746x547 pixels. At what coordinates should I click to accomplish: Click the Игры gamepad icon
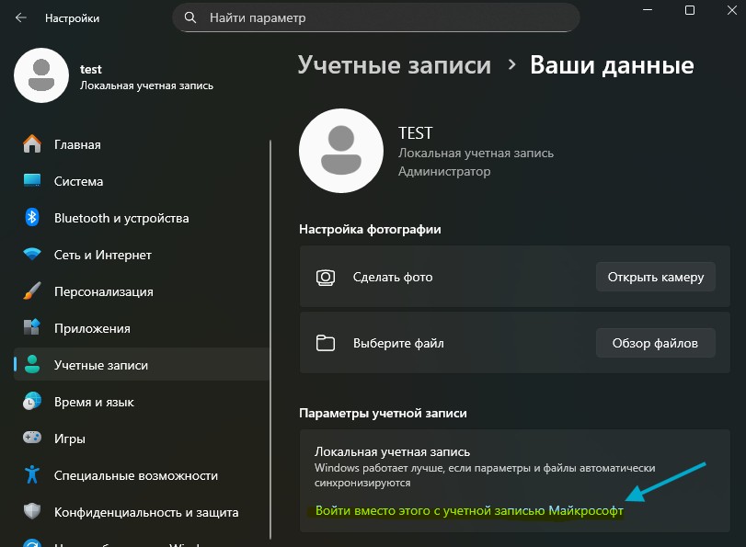(x=32, y=439)
